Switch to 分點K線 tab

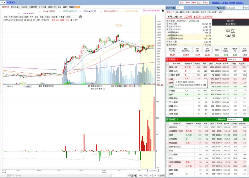[24, 7]
